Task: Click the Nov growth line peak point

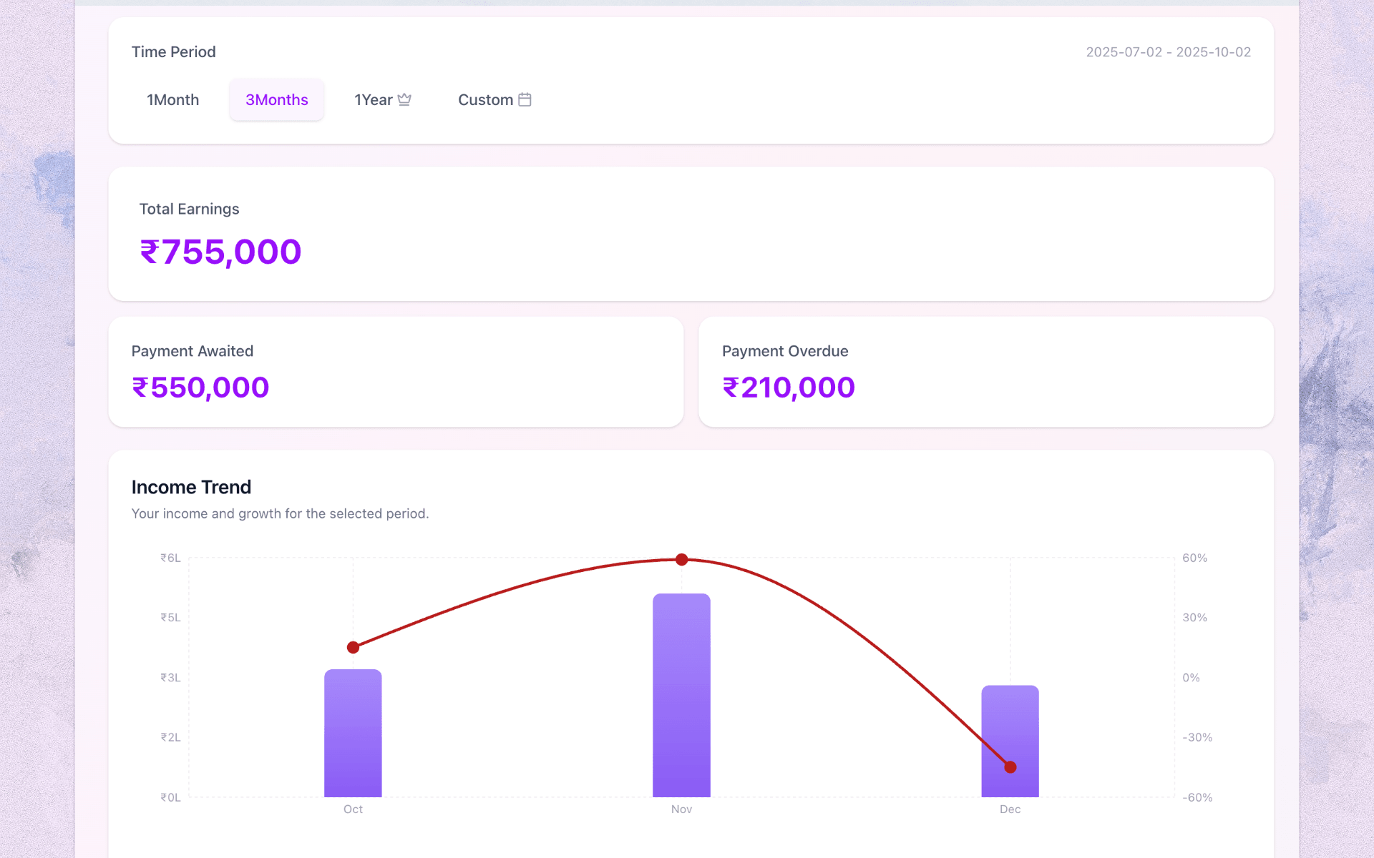Action: coord(681,559)
